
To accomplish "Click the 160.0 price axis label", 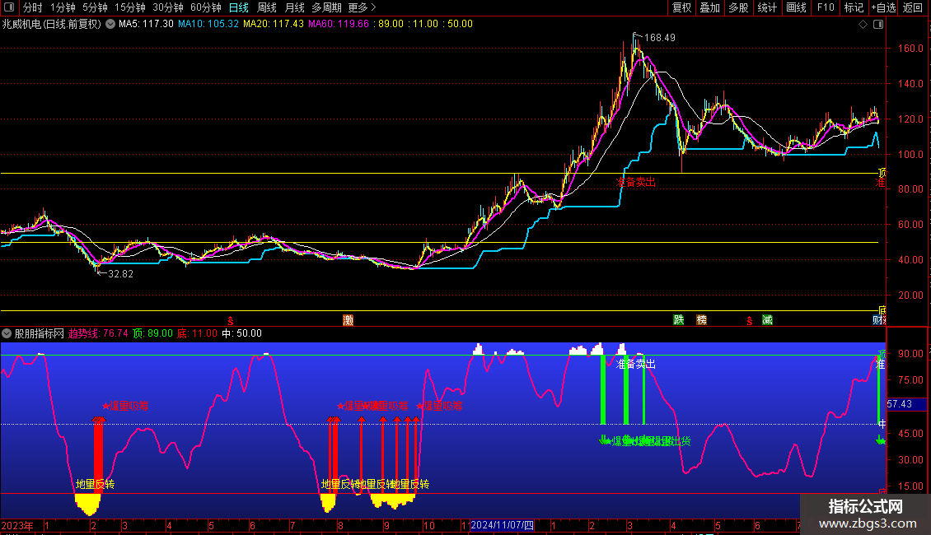I will pyautogui.click(x=910, y=49).
